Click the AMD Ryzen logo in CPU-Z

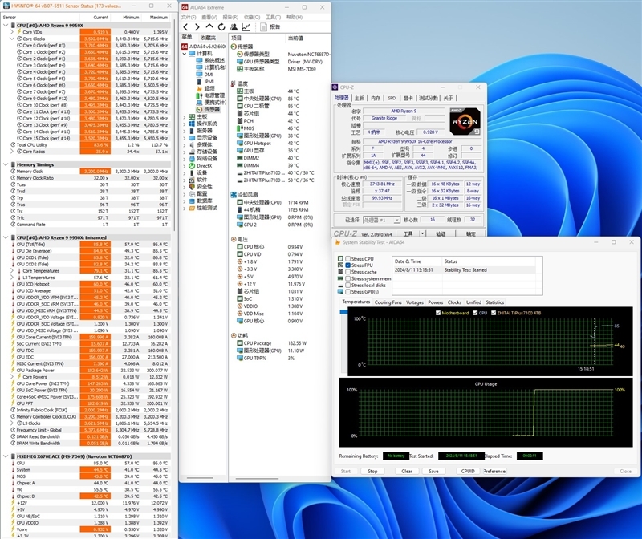465,120
